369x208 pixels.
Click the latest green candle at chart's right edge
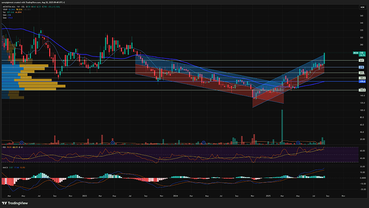point(325,58)
